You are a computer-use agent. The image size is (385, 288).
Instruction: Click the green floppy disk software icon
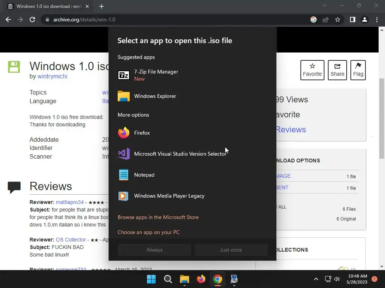pos(14,67)
